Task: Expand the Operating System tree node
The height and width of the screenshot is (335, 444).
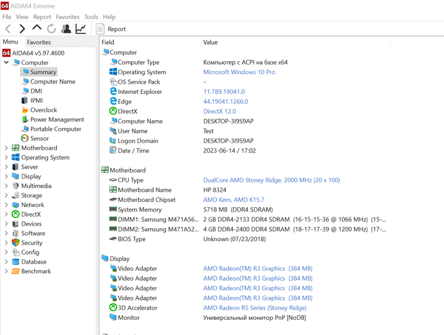Action: click(x=6, y=157)
